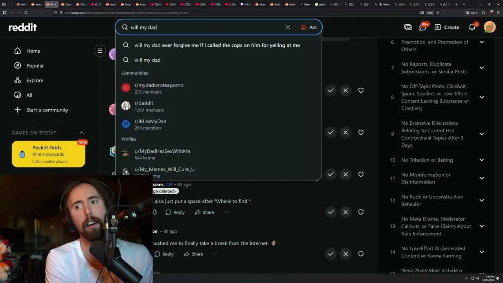Start a community from the sidebar
Image resolution: width=503 pixels, height=283 pixels.
[x=41, y=110]
